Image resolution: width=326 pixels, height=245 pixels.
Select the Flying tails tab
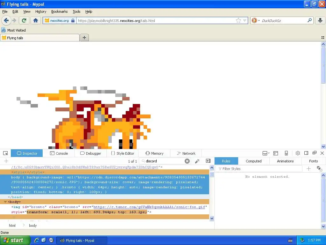(40, 38)
